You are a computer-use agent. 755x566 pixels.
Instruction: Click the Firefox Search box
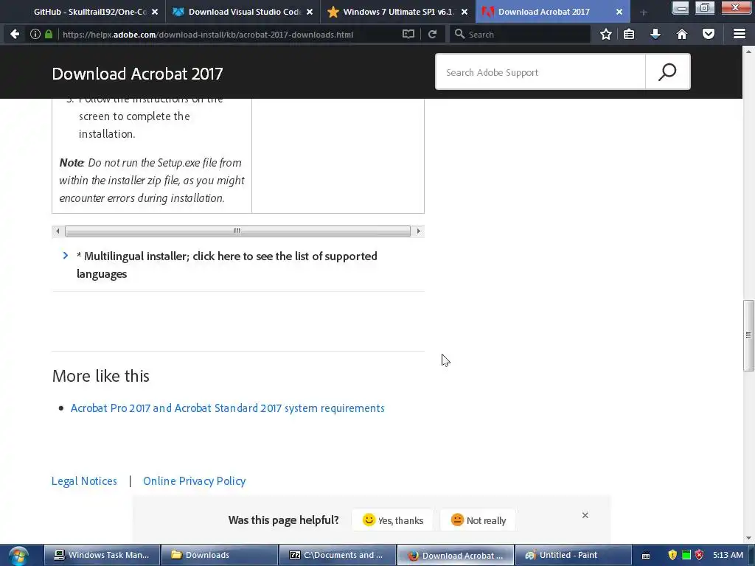[520, 34]
